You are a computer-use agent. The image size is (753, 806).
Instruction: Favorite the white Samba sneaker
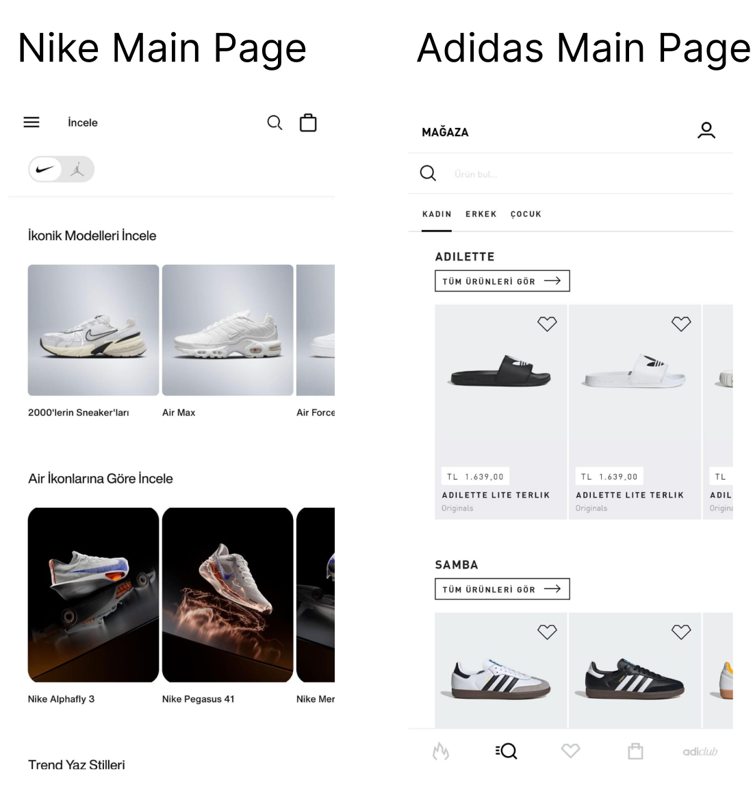pos(547,632)
